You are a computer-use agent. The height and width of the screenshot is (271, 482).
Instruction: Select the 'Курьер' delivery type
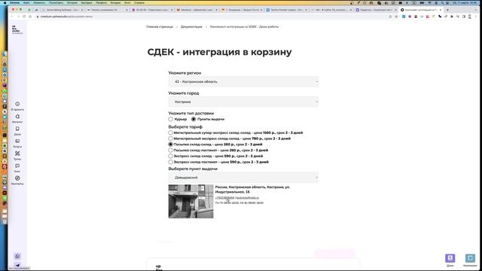(x=171, y=119)
